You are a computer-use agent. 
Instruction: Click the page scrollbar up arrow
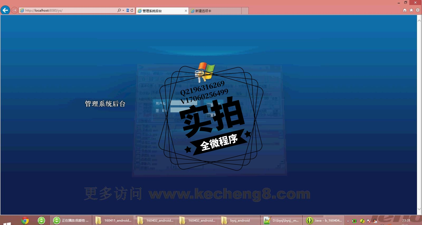pos(419,21)
